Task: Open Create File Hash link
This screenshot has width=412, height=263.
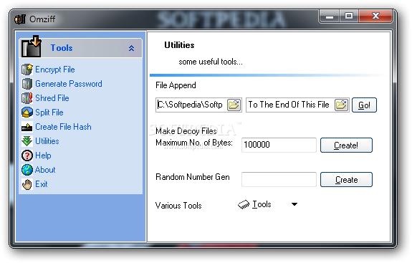Action: (63, 127)
